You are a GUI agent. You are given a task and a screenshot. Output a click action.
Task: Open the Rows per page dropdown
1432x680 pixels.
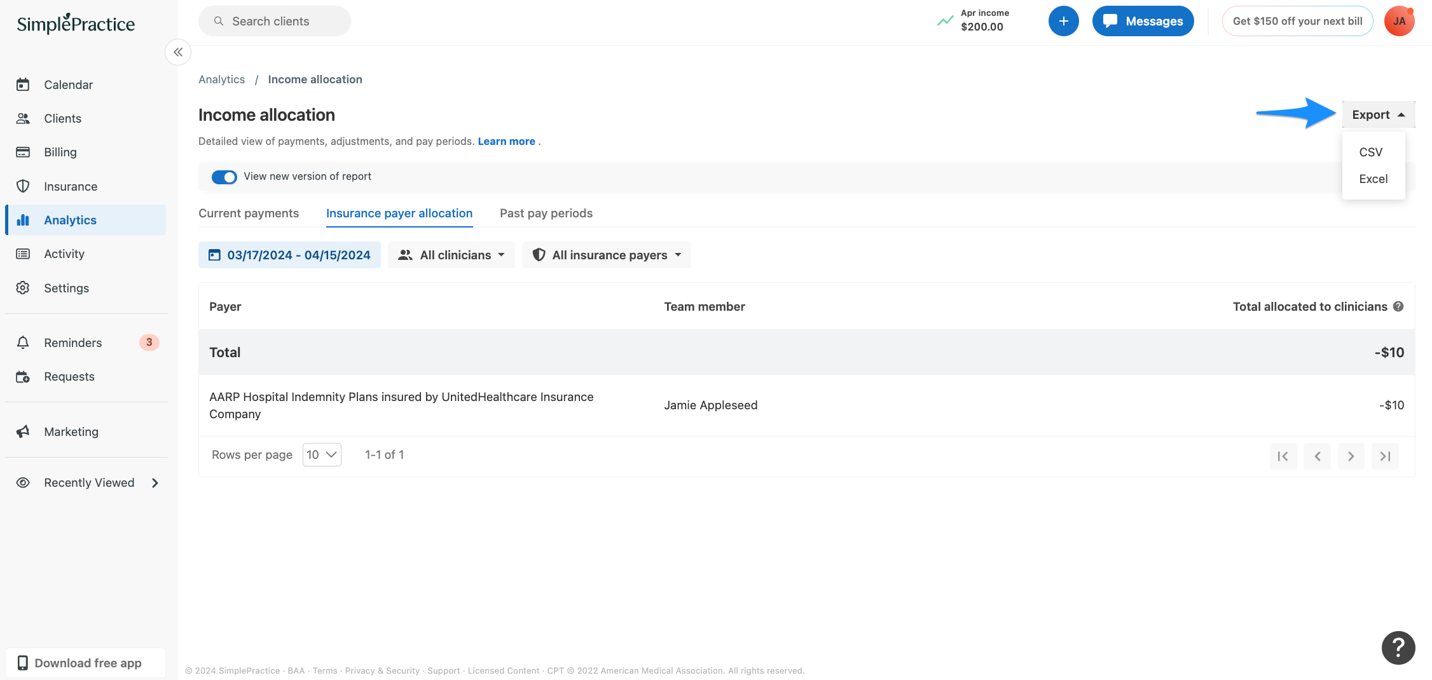coord(322,454)
